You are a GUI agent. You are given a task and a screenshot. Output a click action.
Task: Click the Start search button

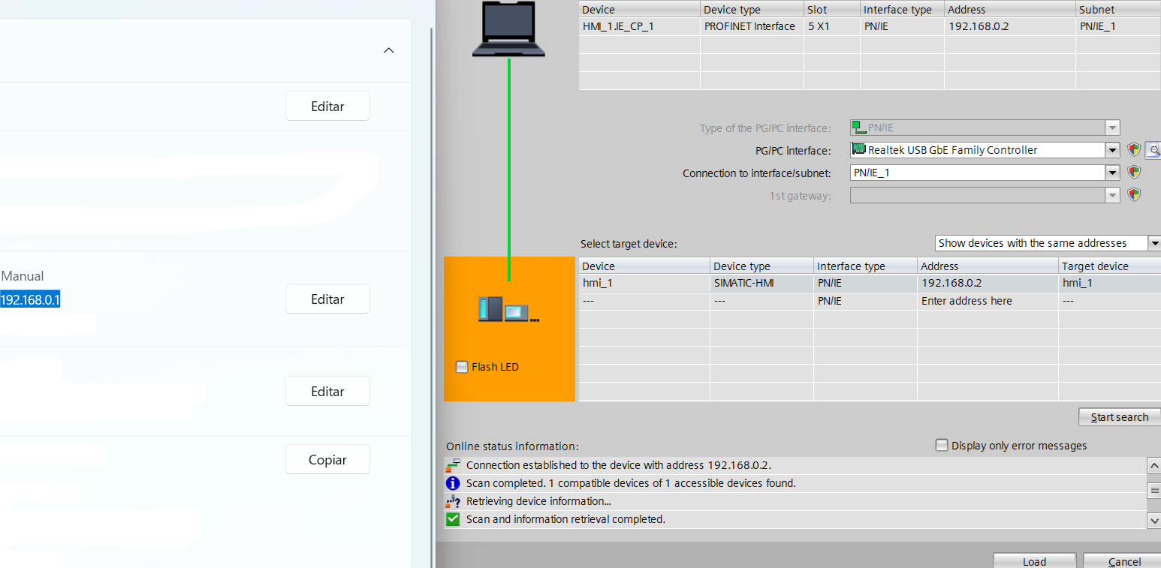pyautogui.click(x=1120, y=417)
